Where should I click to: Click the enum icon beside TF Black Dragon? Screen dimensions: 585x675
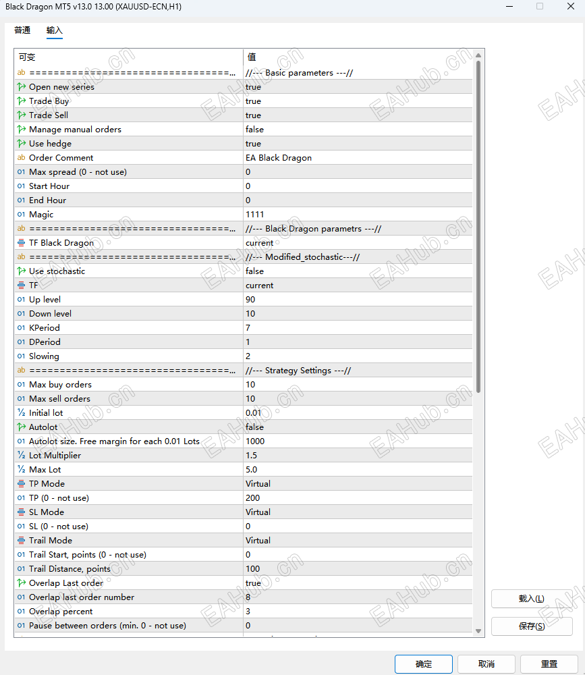[x=22, y=243]
